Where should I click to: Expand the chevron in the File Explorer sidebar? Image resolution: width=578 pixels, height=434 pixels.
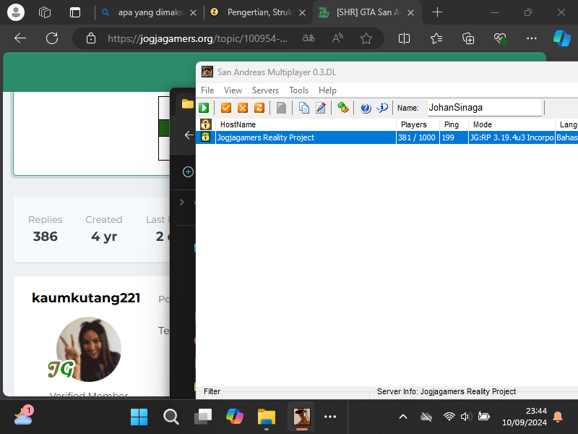[182, 203]
